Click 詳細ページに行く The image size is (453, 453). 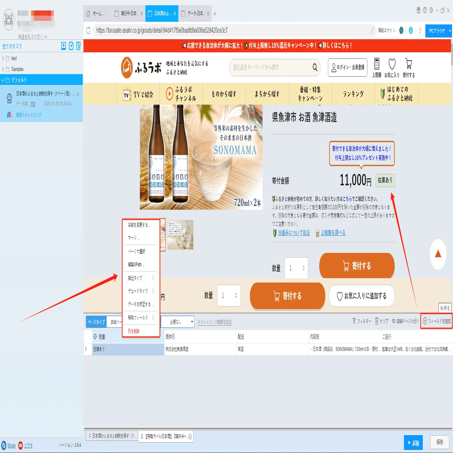[x=405, y=321]
